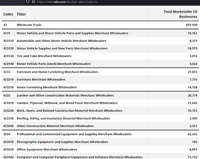
Task: Click the 21,843 businesses value
Action: [x=192, y=72]
